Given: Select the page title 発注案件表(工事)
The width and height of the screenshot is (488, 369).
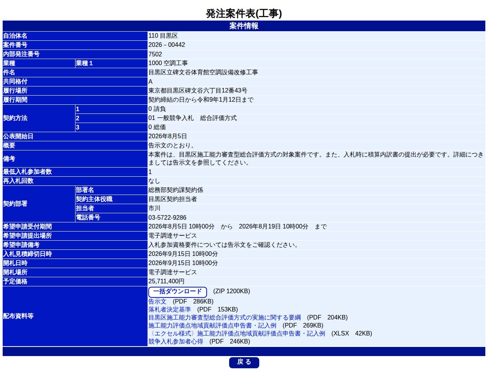Looking at the screenshot, I should [244, 13].
